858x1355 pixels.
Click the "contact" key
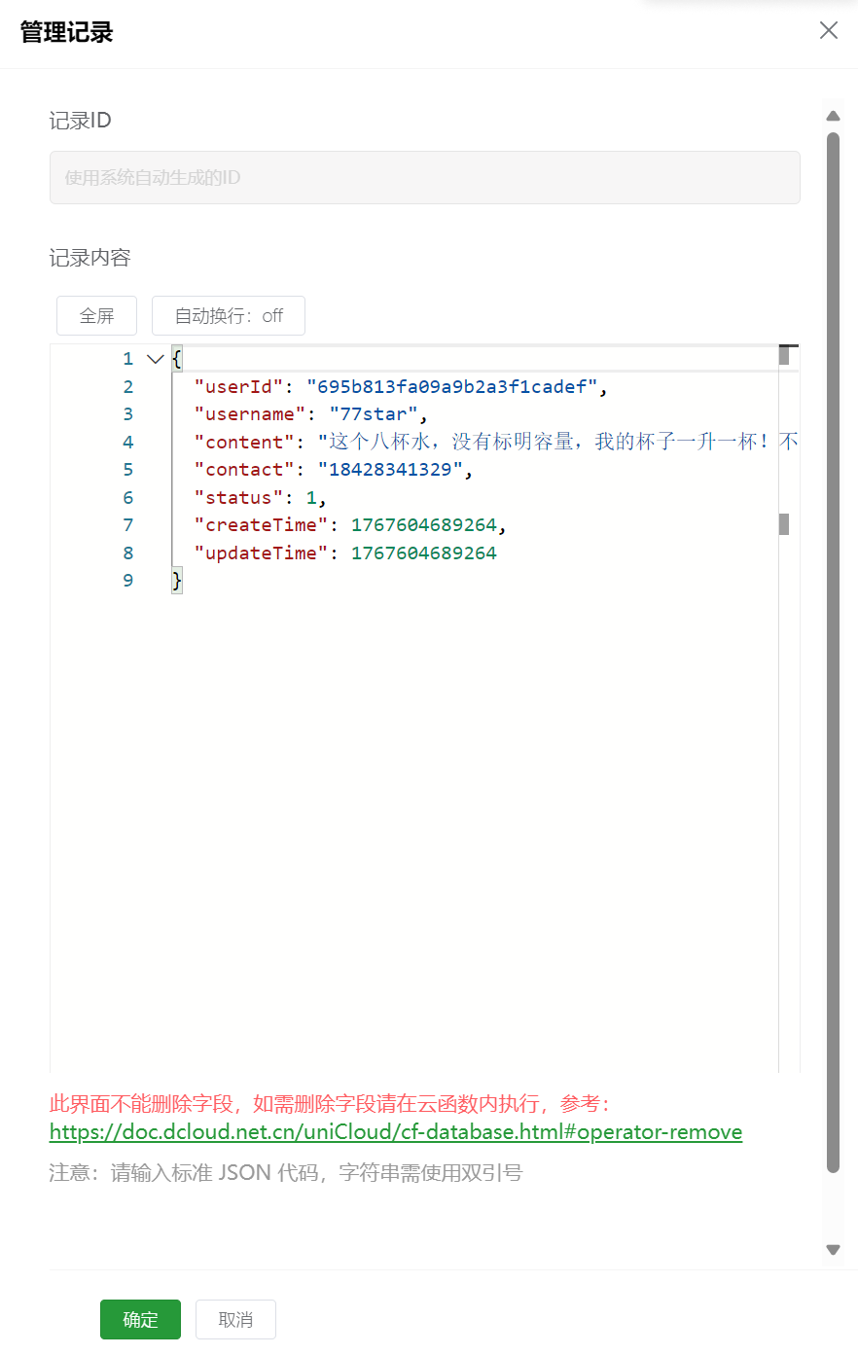pyautogui.click(x=244, y=469)
